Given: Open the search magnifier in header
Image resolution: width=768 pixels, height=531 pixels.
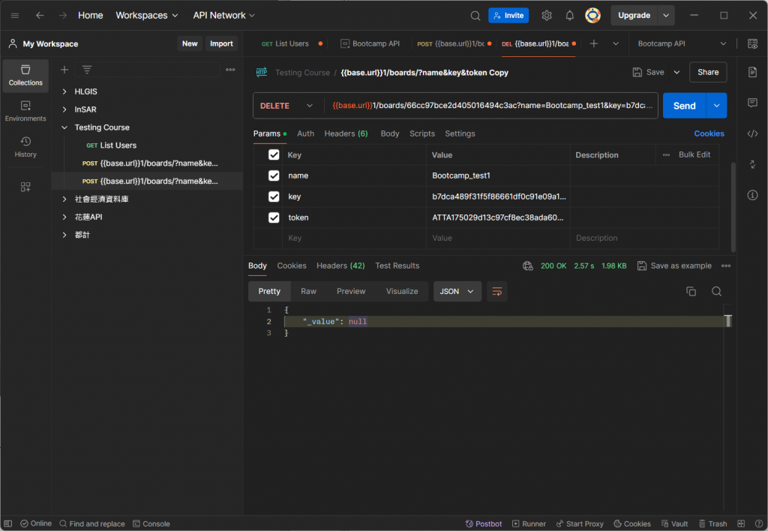Looking at the screenshot, I should 475,16.
